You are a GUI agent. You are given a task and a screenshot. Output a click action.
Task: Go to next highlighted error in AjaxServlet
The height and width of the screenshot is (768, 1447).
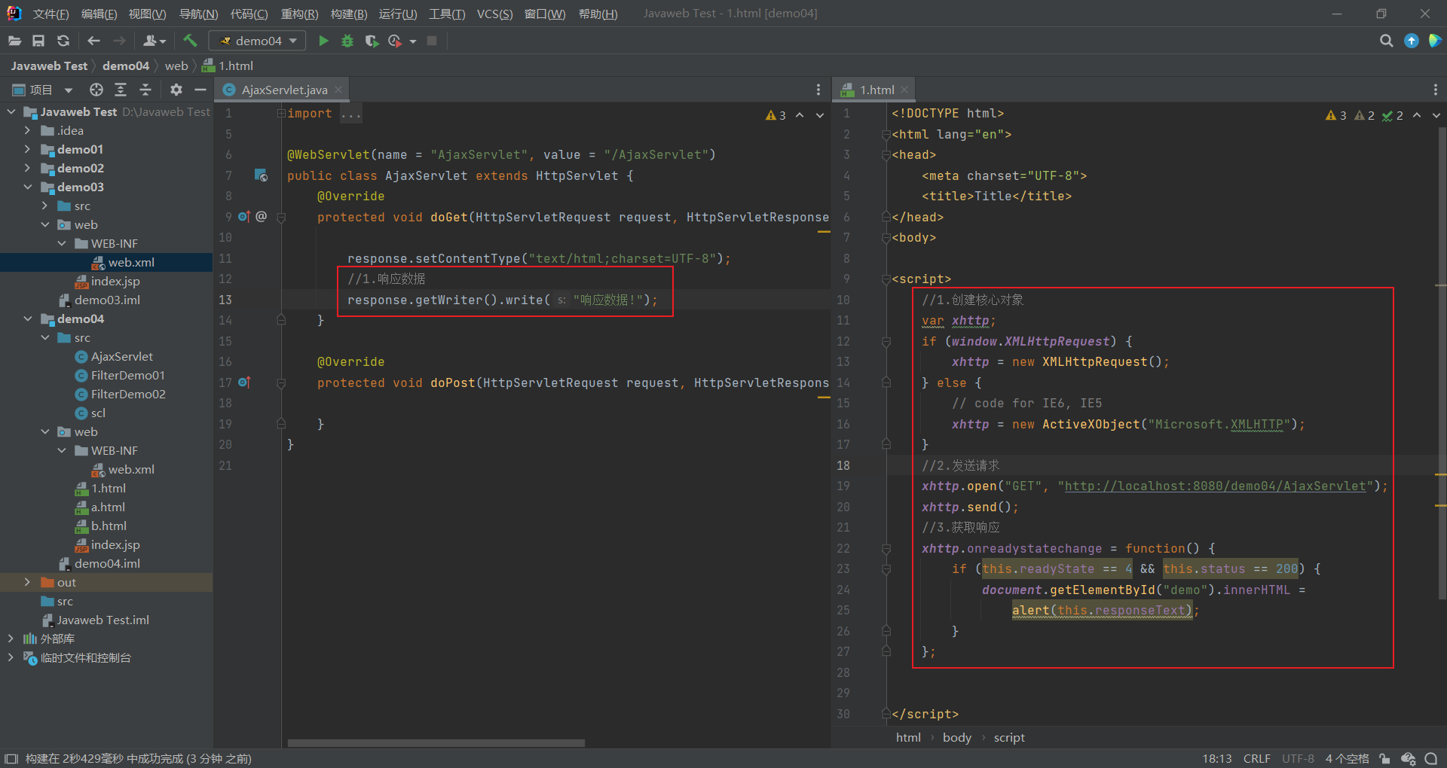pos(820,115)
